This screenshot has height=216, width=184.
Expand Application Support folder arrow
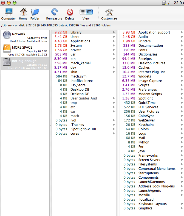182,32
